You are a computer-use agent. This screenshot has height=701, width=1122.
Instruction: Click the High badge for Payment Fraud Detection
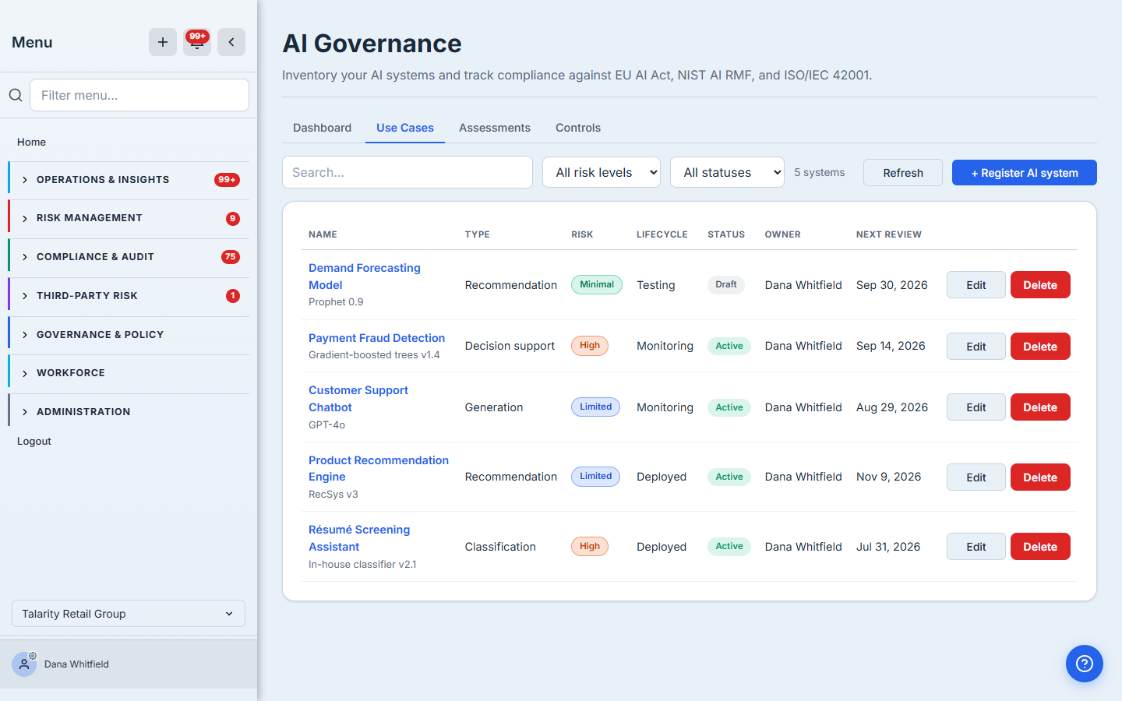[x=590, y=346]
